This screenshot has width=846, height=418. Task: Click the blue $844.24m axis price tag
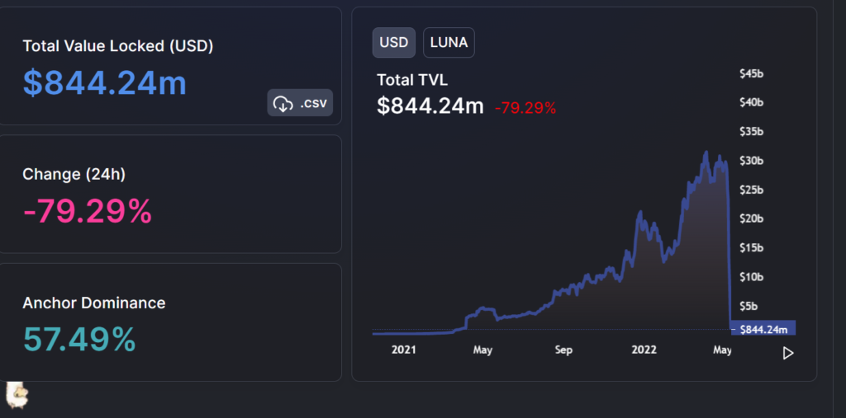[763, 329]
